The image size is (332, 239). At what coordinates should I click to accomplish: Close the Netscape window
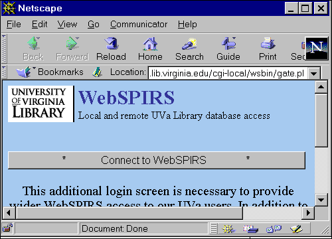[321, 9]
